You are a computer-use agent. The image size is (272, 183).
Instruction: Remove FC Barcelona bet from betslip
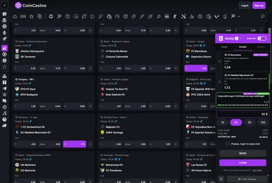(x=219, y=62)
